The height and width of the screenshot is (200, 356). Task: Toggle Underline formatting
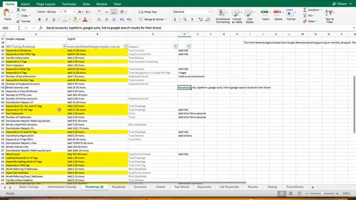coord(54,19)
